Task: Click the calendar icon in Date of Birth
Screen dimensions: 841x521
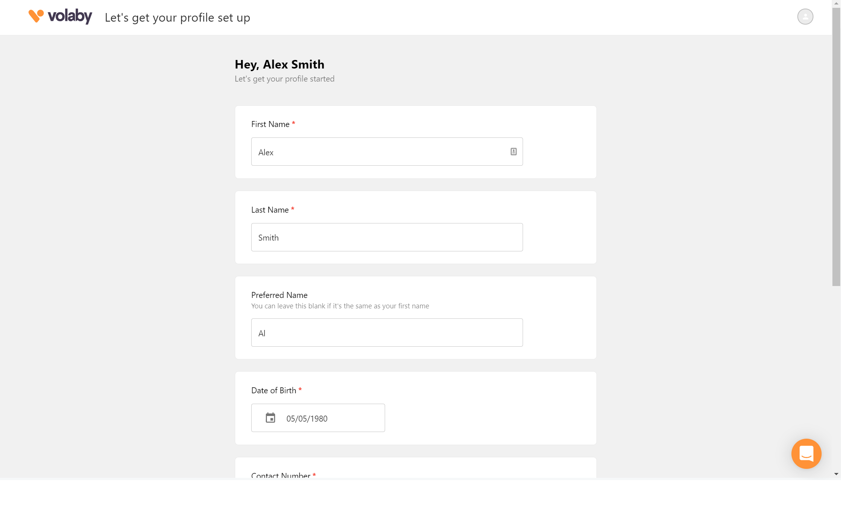Action: click(271, 418)
